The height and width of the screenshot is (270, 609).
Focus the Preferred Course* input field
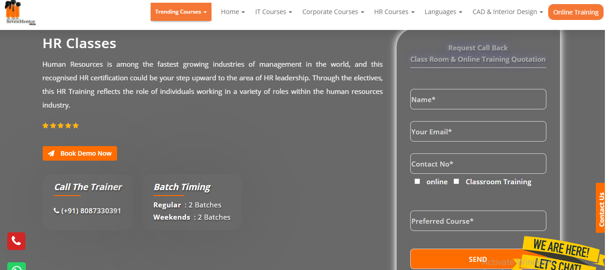click(478, 221)
